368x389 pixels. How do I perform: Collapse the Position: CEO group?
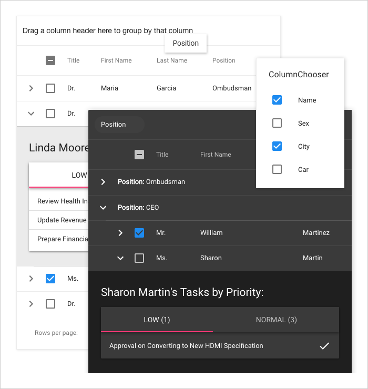pos(103,208)
